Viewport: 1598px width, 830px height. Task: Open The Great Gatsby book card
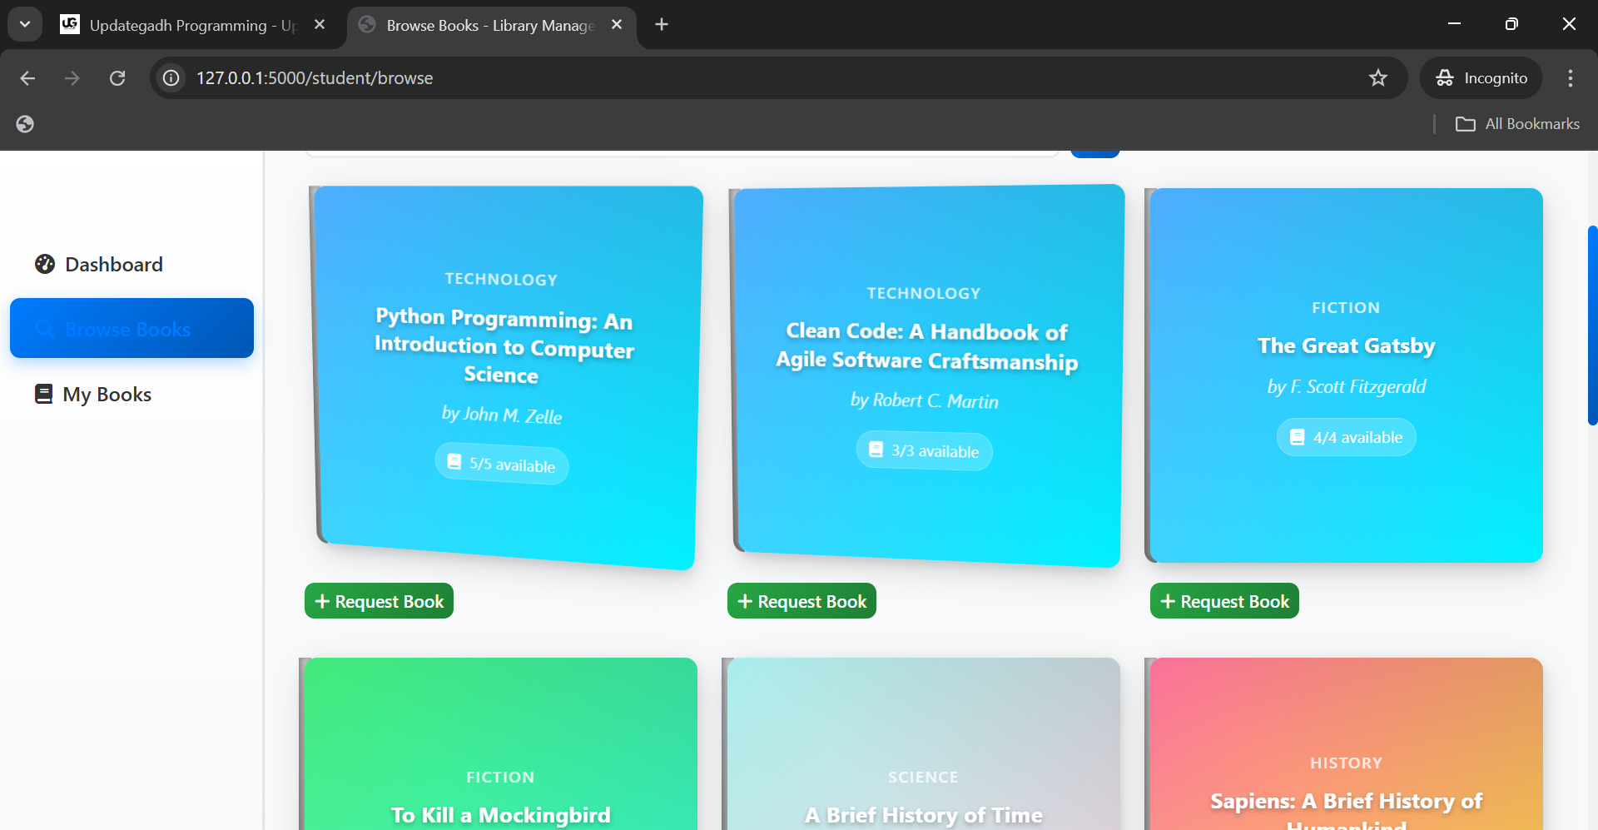[x=1344, y=375]
